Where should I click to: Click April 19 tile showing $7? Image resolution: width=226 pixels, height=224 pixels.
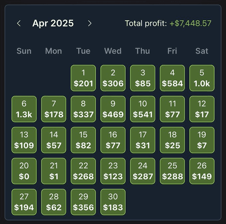202,140
